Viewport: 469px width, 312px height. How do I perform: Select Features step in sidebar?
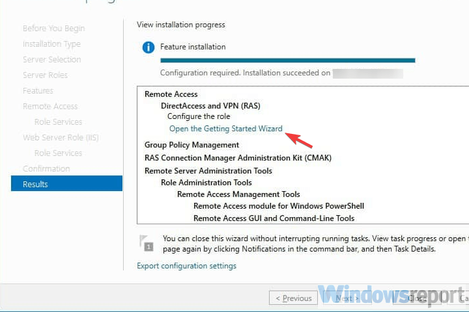coord(38,90)
